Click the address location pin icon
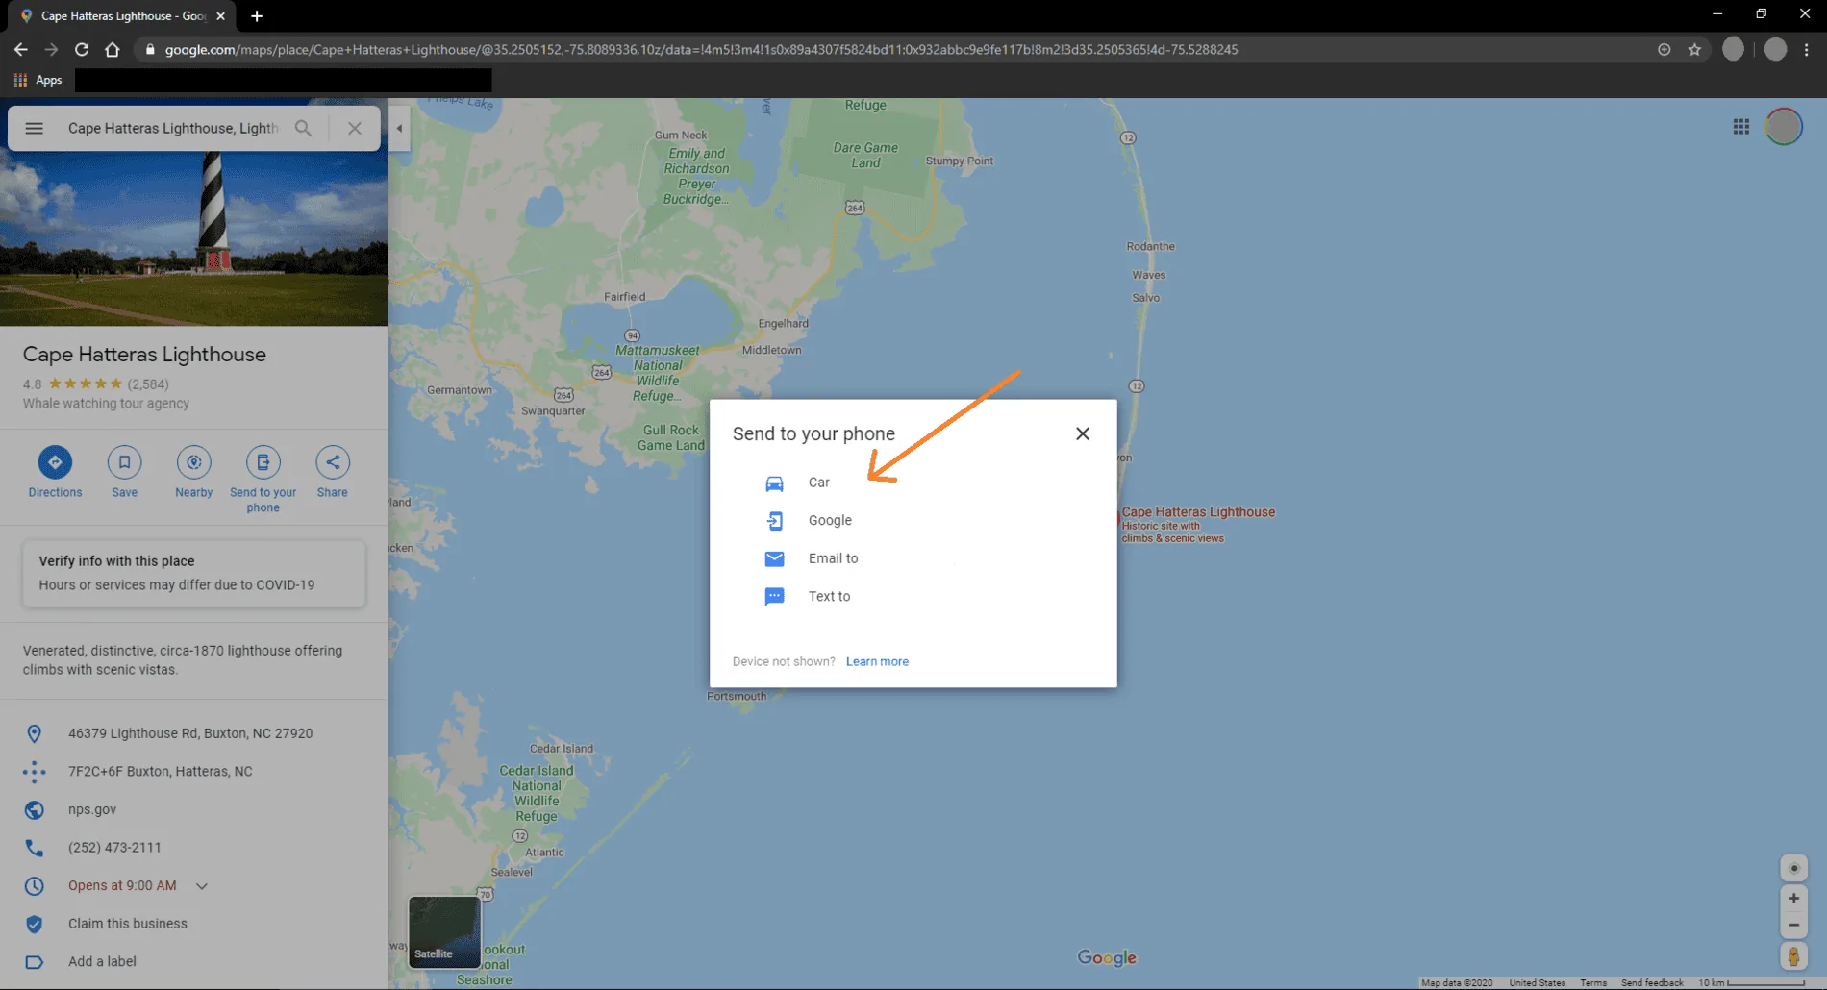This screenshot has width=1827, height=990. click(x=34, y=733)
